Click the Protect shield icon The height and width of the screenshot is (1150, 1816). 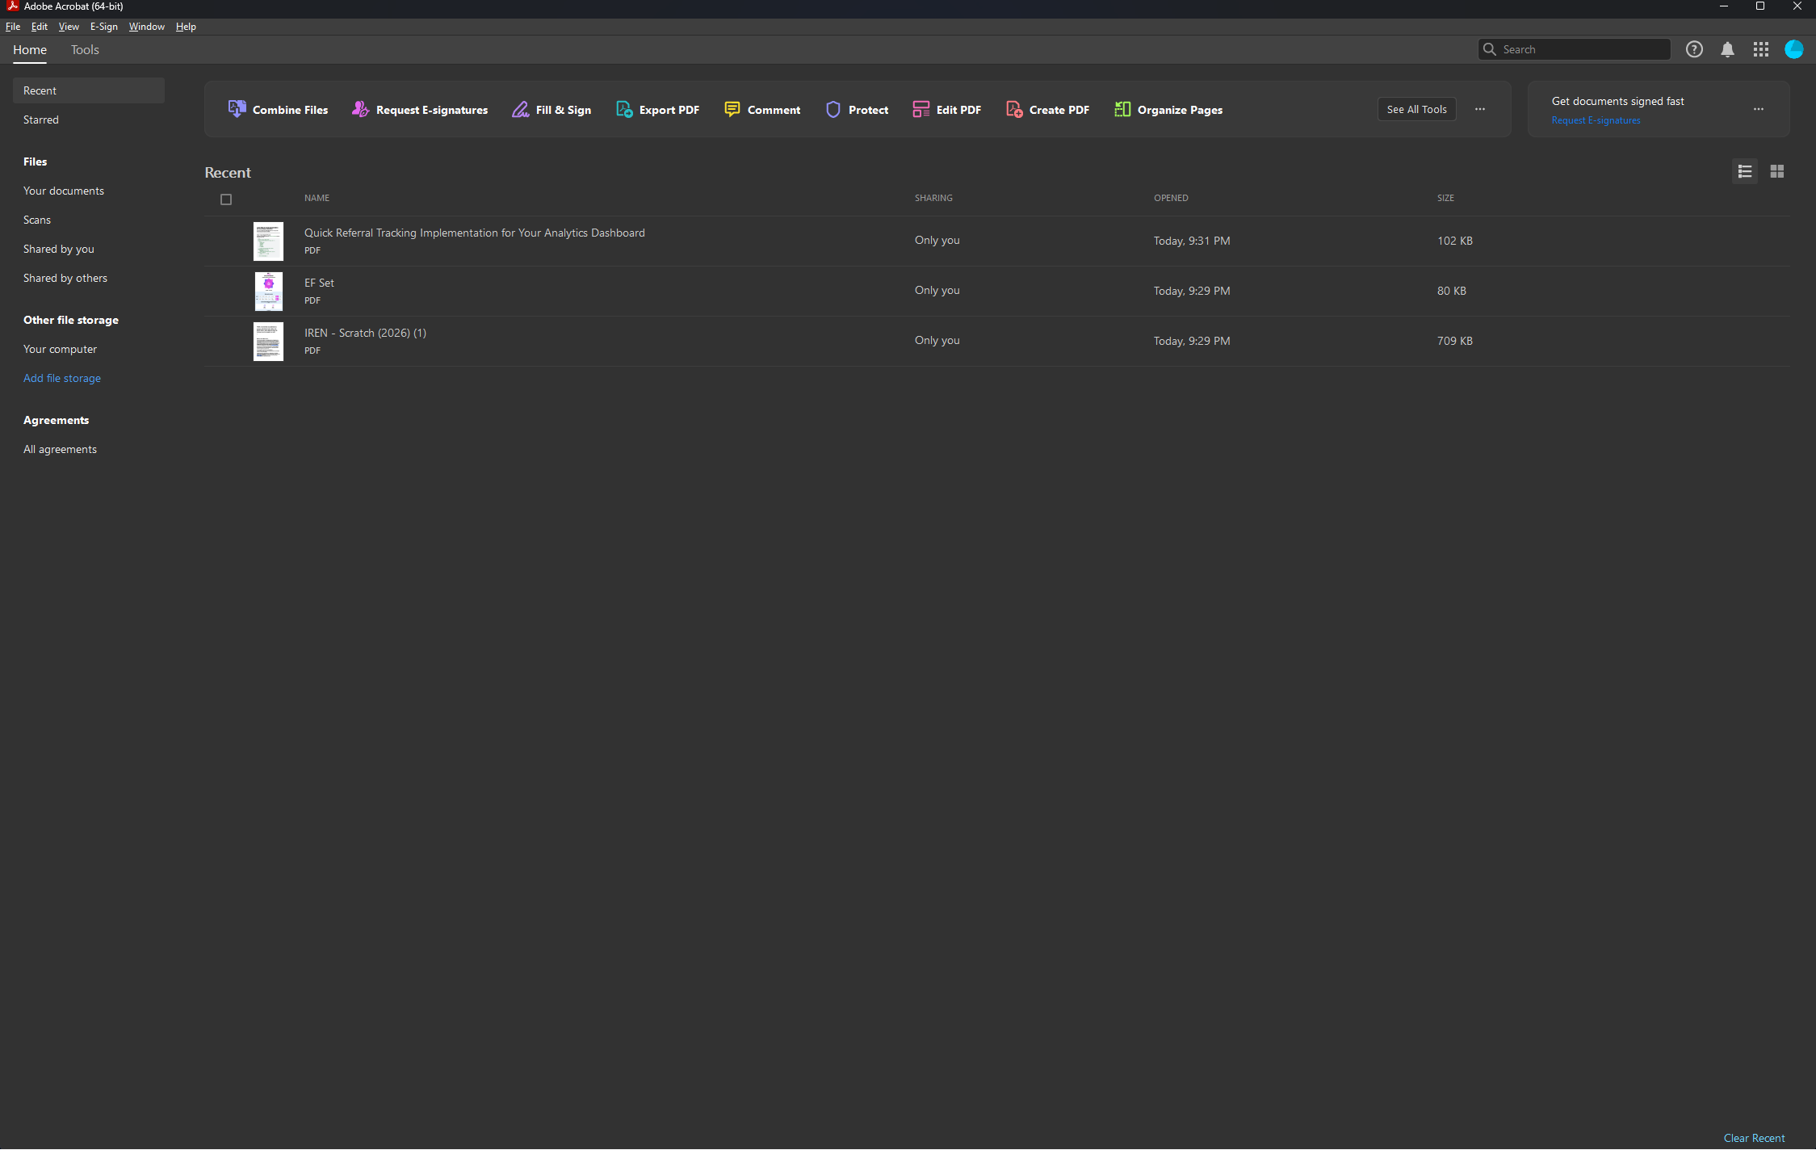tap(833, 109)
